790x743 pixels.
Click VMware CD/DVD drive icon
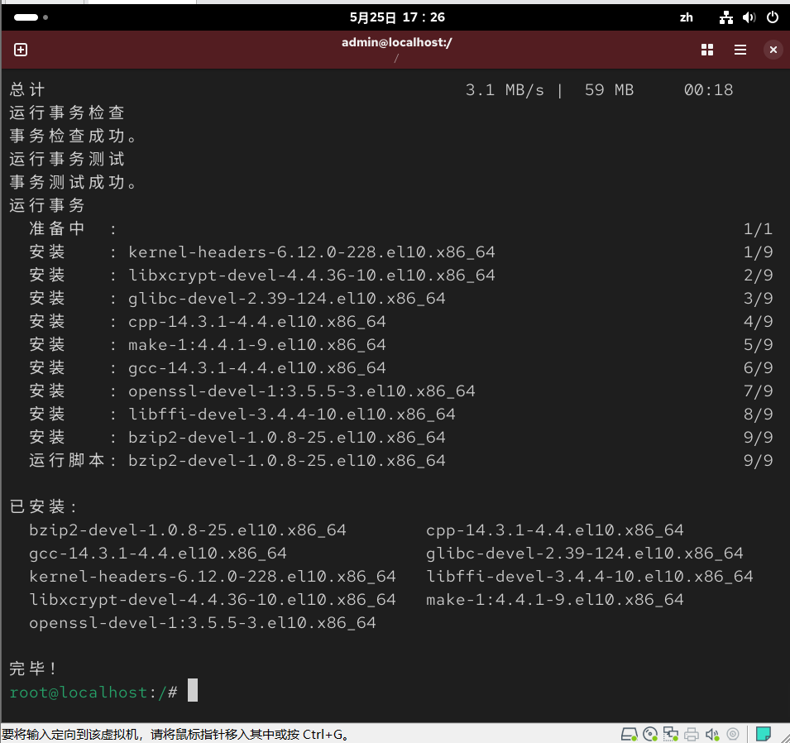pos(650,734)
